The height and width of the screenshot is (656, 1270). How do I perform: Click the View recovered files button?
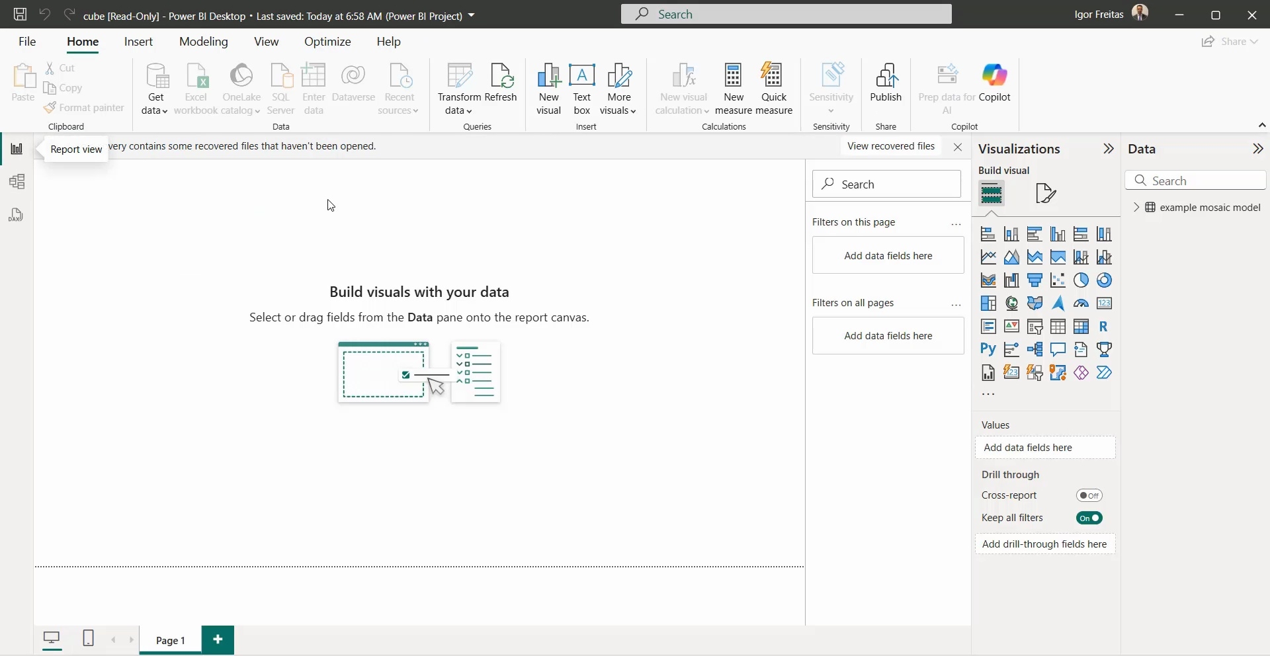click(x=891, y=145)
